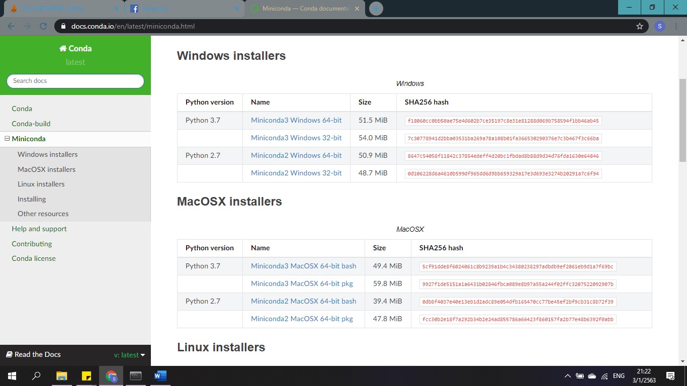Open Conda license sidebar link
Image resolution: width=687 pixels, height=386 pixels.
(x=34, y=258)
